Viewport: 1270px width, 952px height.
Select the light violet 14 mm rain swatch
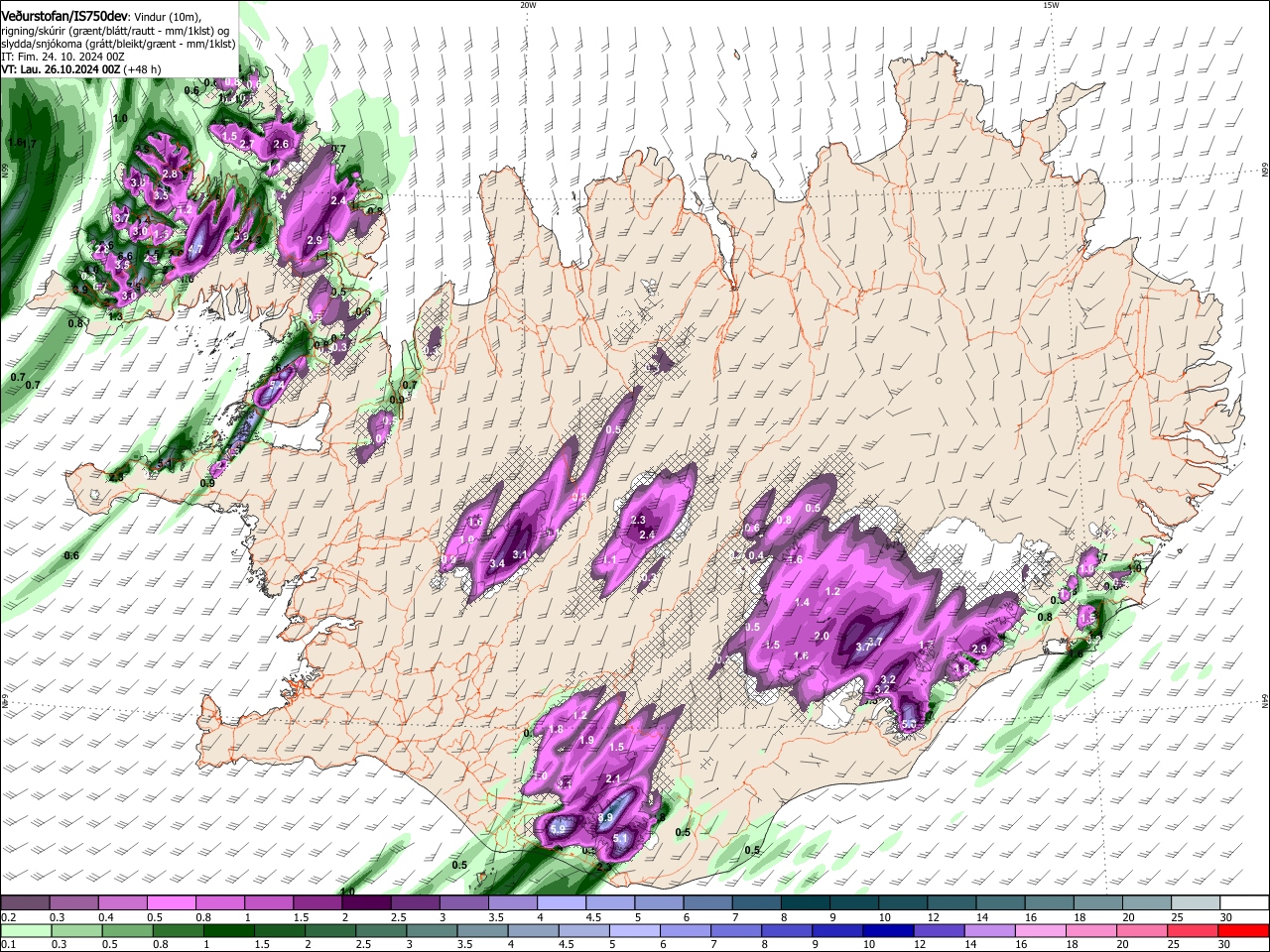(x=990, y=930)
